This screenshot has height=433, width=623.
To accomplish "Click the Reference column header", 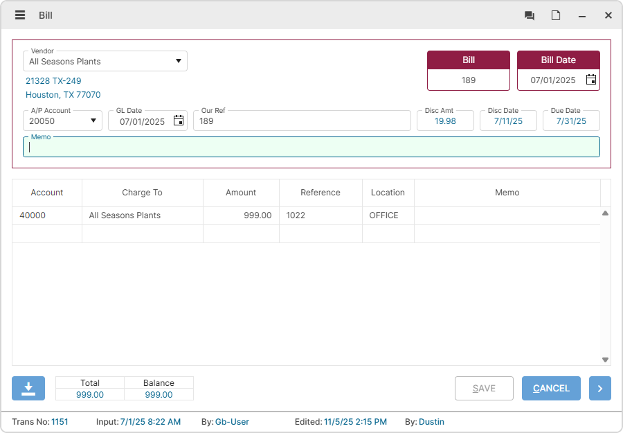I will (x=320, y=193).
